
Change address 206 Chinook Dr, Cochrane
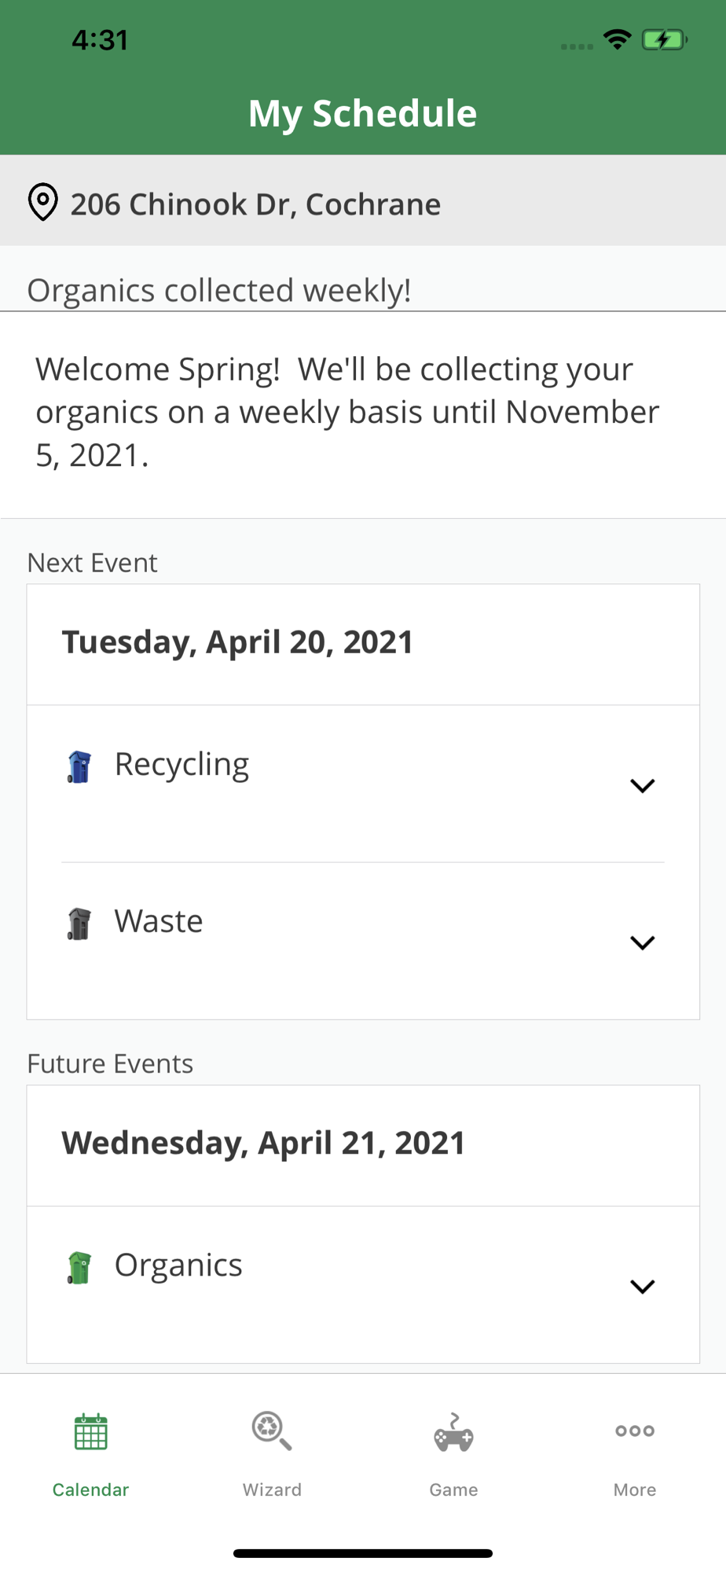click(255, 204)
